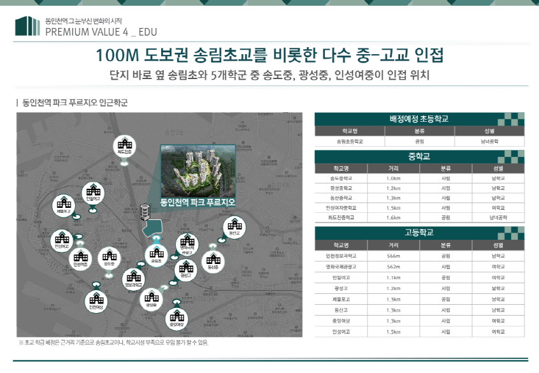Select the 정보과학고 school marker
539x373 pixels.
[x=133, y=278]
